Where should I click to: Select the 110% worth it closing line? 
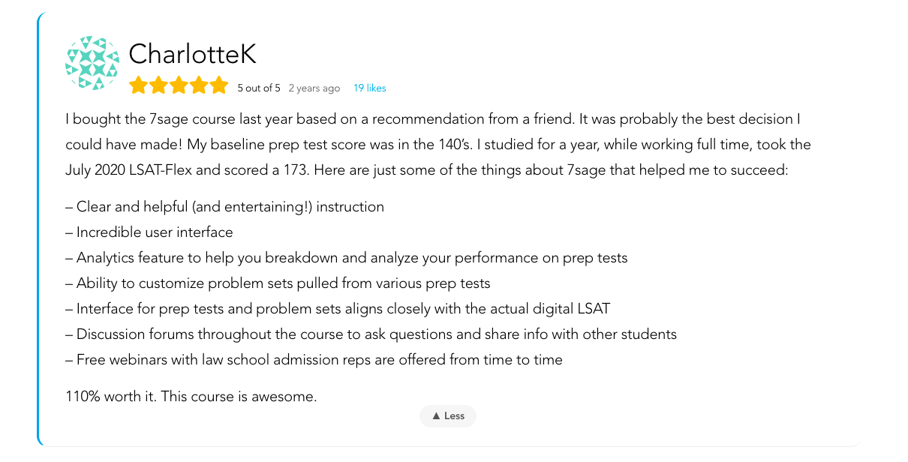point(190,396)
